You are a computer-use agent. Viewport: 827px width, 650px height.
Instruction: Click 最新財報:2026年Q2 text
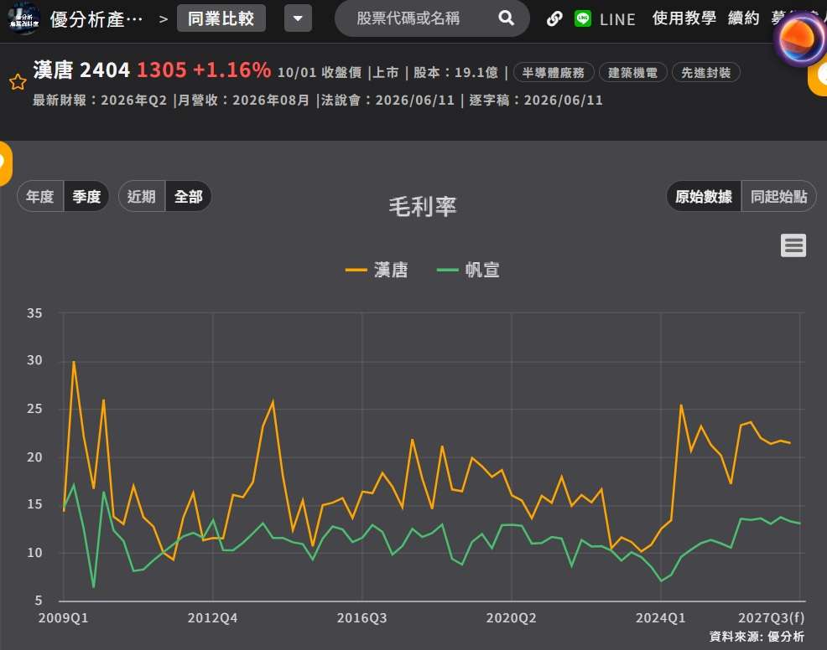click(x=100, y=100)
